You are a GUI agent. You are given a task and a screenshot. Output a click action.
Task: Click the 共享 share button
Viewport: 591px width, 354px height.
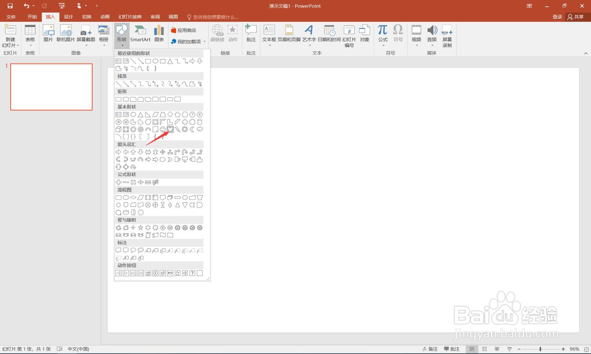[x=576, y=17]
